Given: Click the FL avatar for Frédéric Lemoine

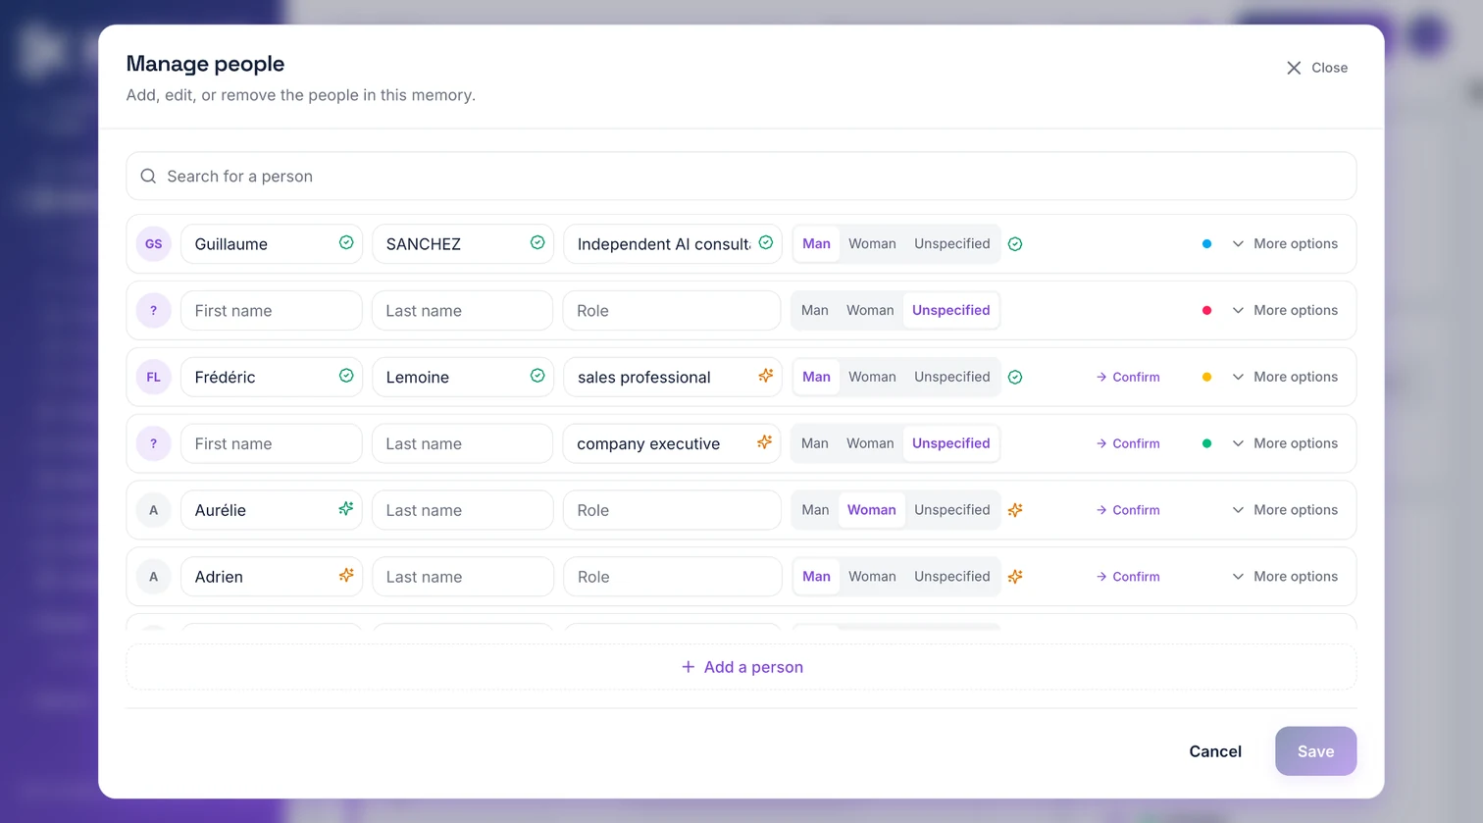Looking at the screenshot, I should (153, 377).
